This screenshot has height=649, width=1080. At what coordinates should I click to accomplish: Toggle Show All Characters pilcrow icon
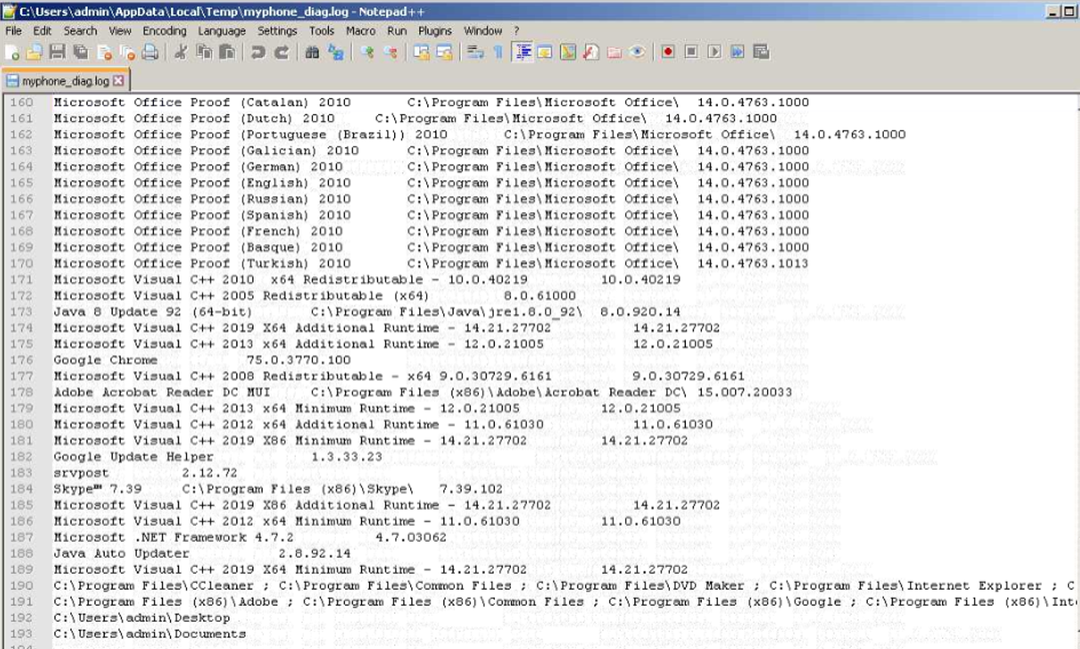[498, 52]
